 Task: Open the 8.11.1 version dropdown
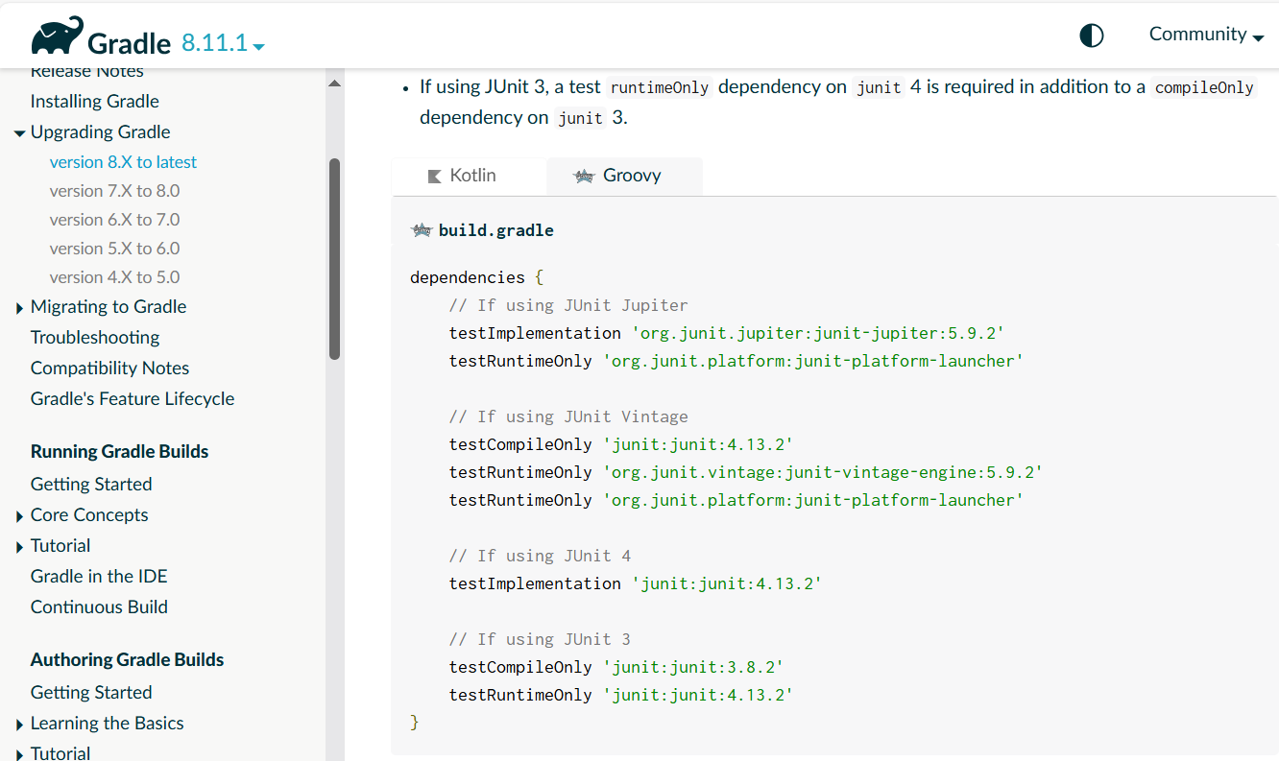[x=223, y=42]
